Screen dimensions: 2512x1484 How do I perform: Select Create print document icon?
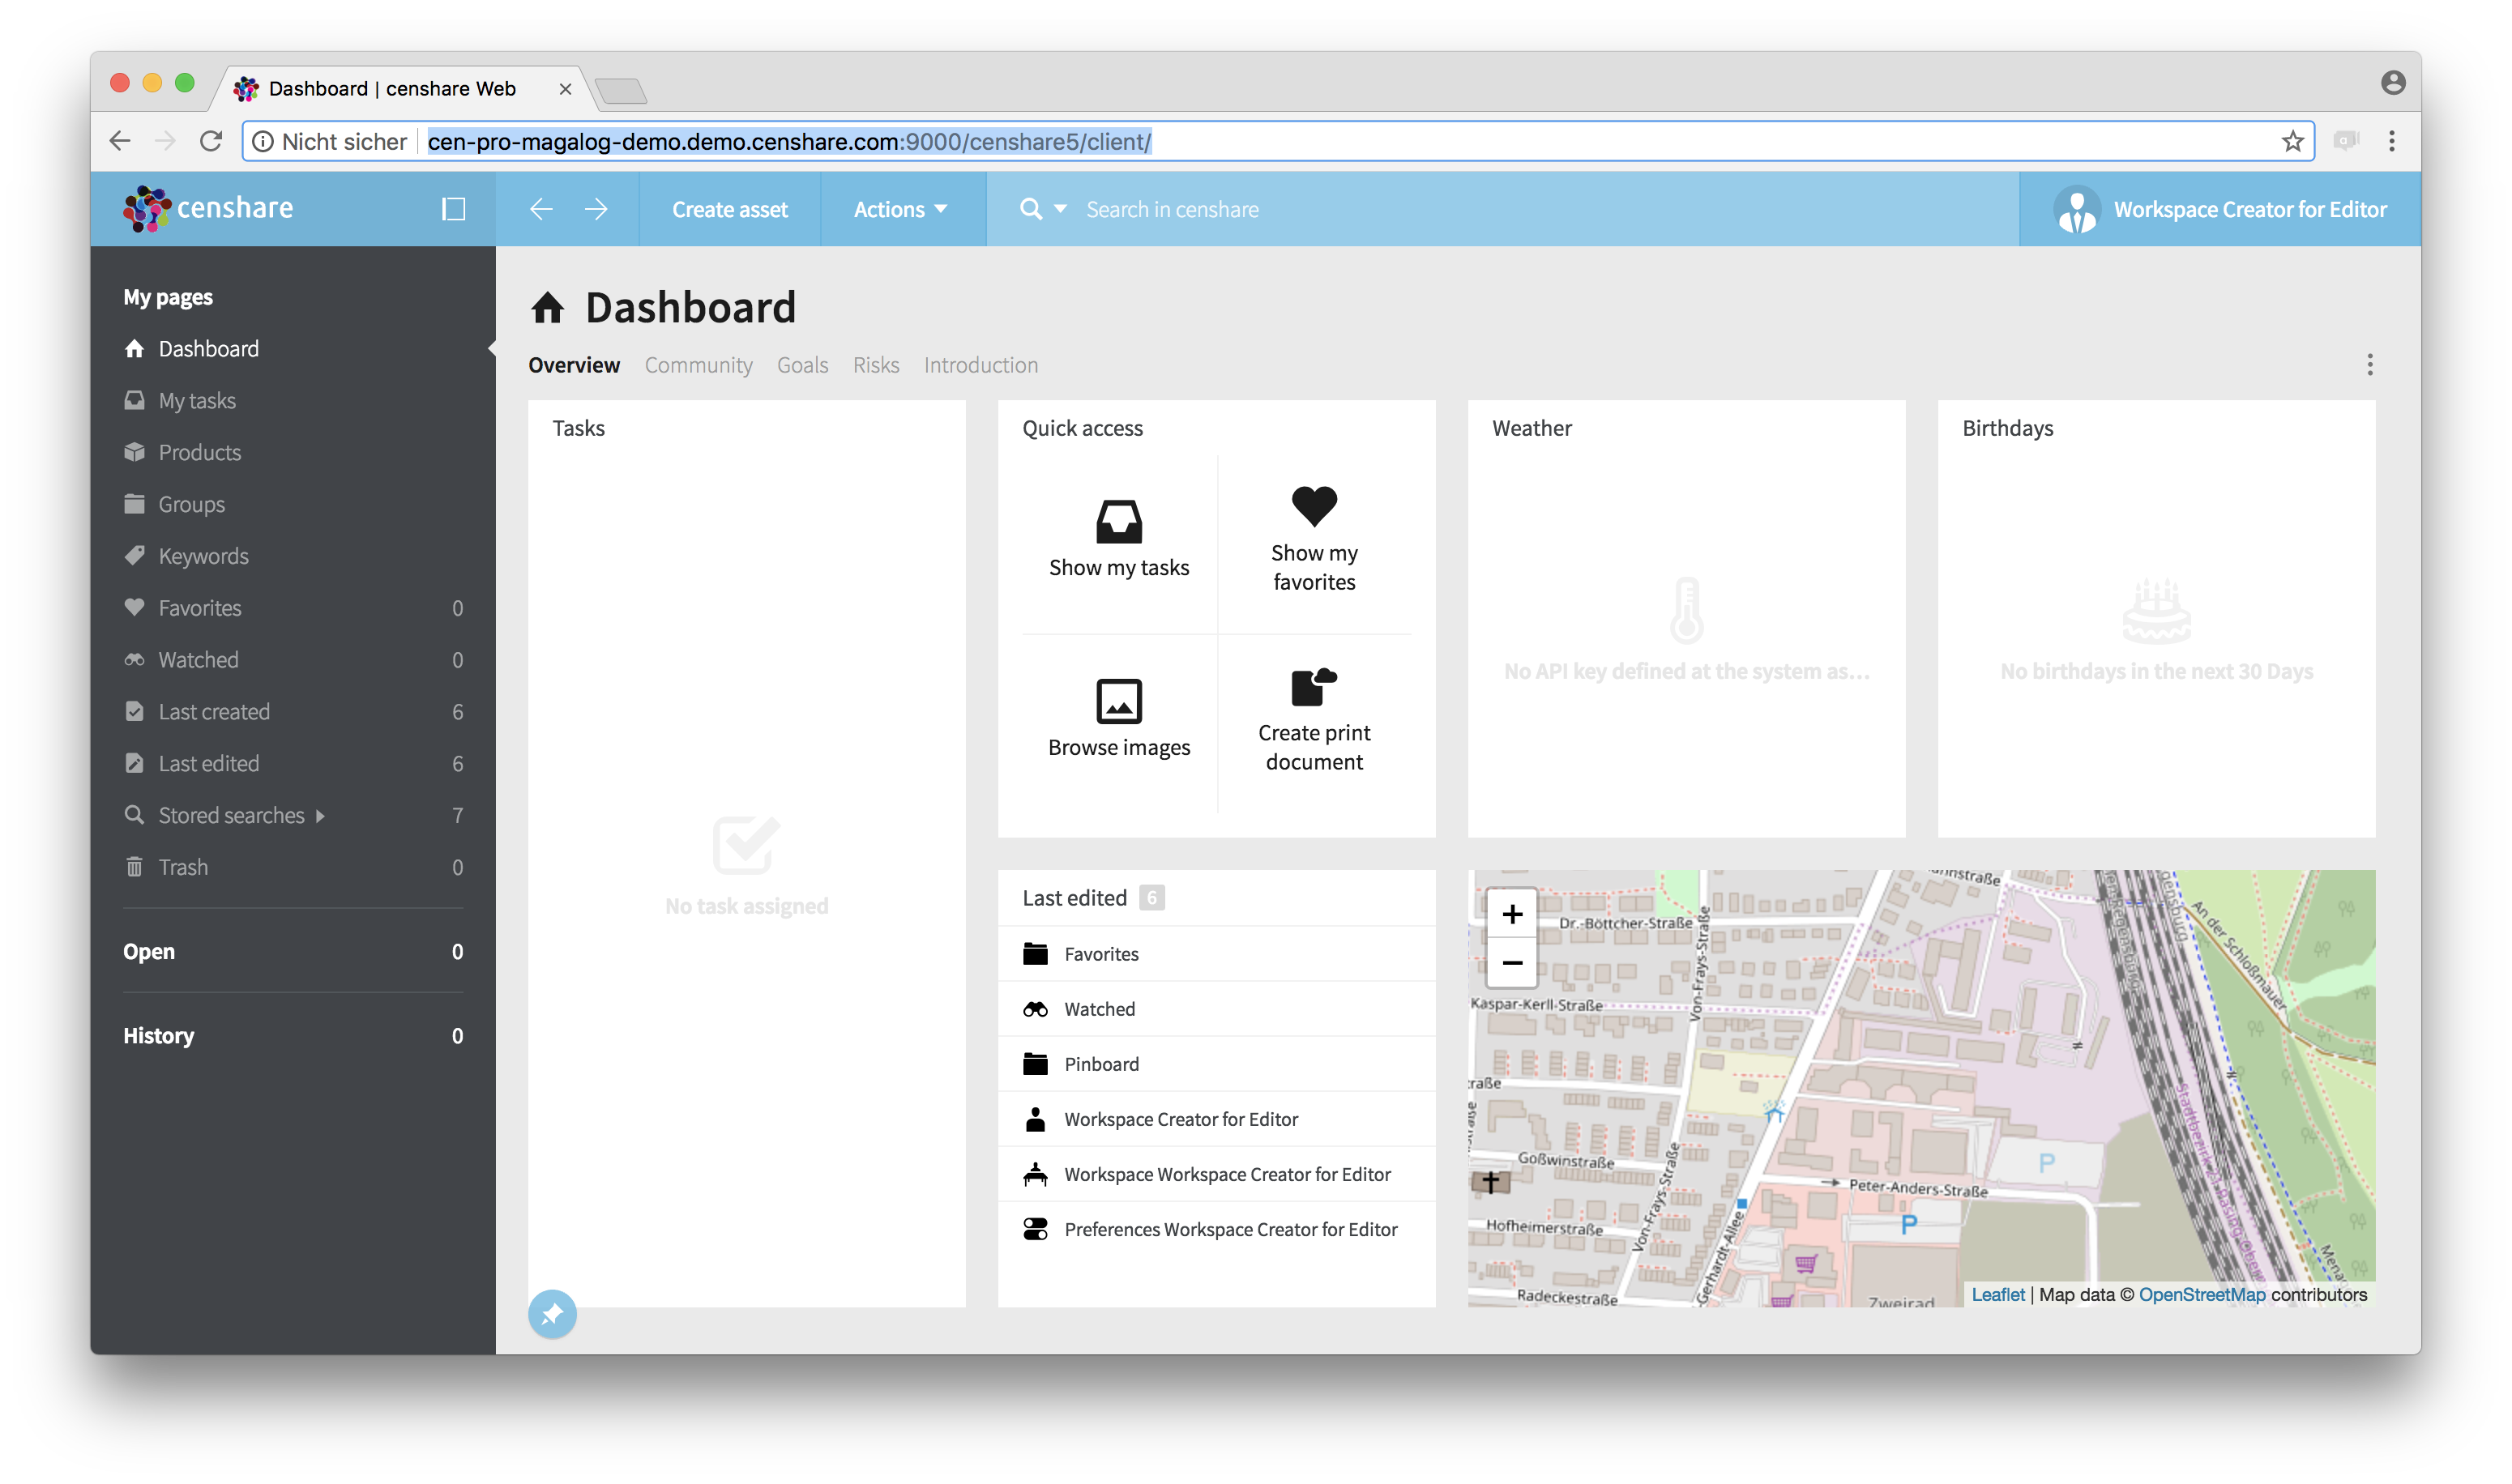tap(1314, 687)
